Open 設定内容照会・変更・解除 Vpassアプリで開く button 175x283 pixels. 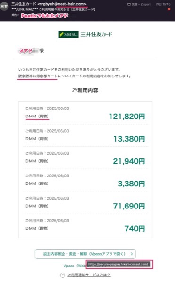point(85,254)
